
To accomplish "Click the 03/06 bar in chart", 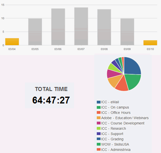I will 58,27.
